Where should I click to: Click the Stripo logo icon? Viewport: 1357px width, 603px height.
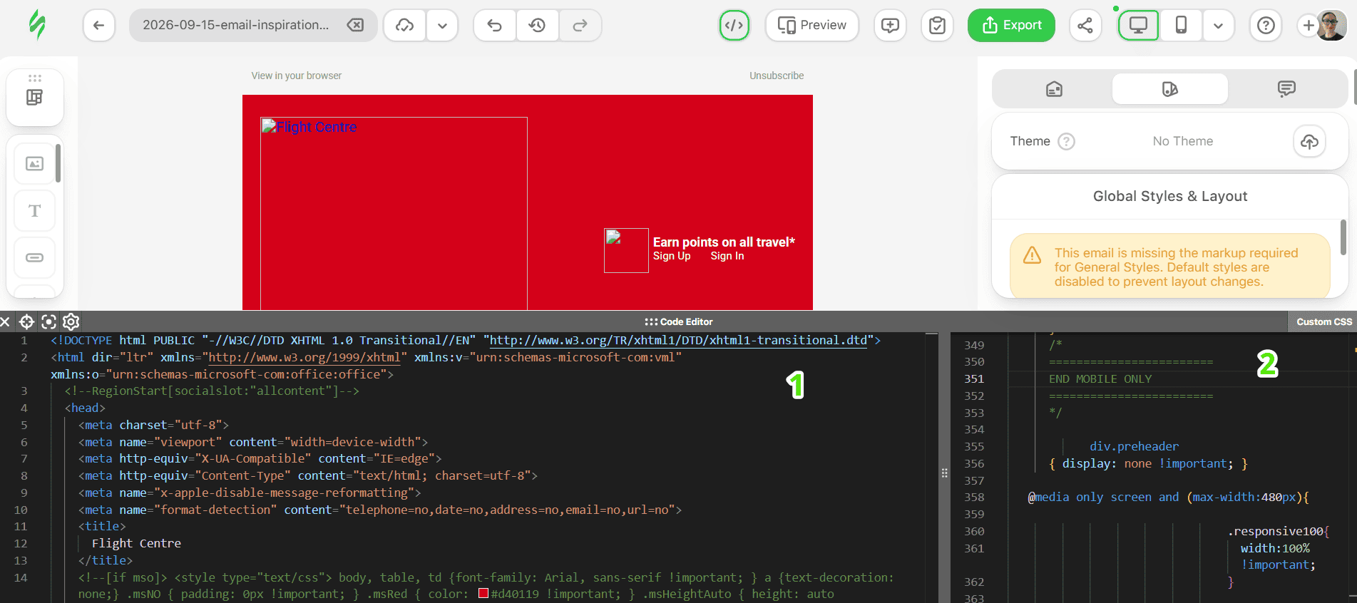[37, 25]
